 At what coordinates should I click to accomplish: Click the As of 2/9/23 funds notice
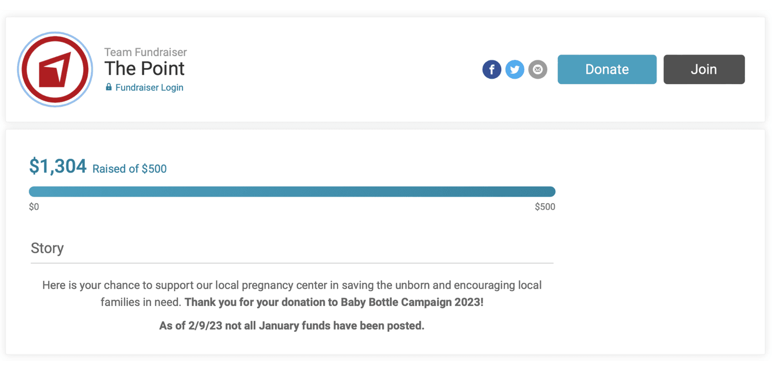click(x=292, y=325)
